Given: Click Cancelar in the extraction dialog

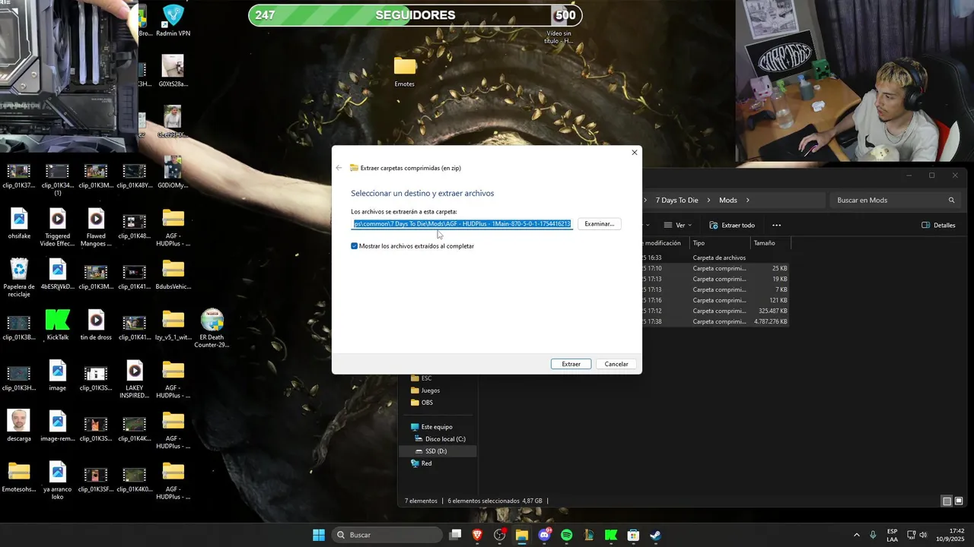Looking at the screenshot, I should (616, 364).
